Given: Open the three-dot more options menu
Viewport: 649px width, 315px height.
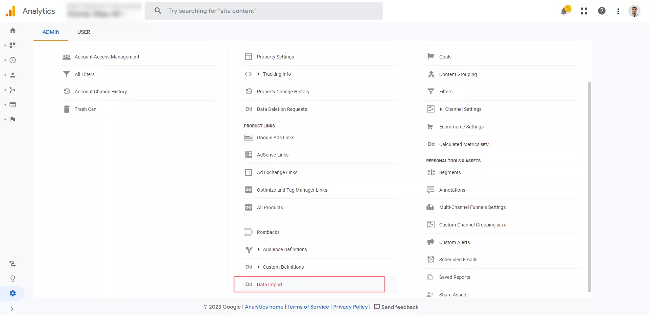Looking at the screenshot, I should pos(618,11).
